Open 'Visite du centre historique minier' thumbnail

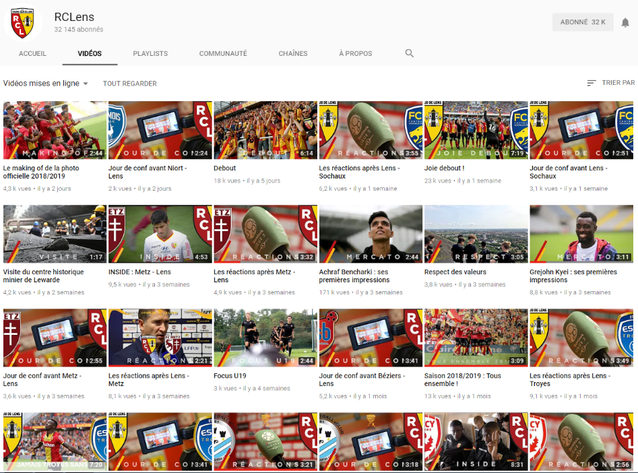(x=55, y=234)
